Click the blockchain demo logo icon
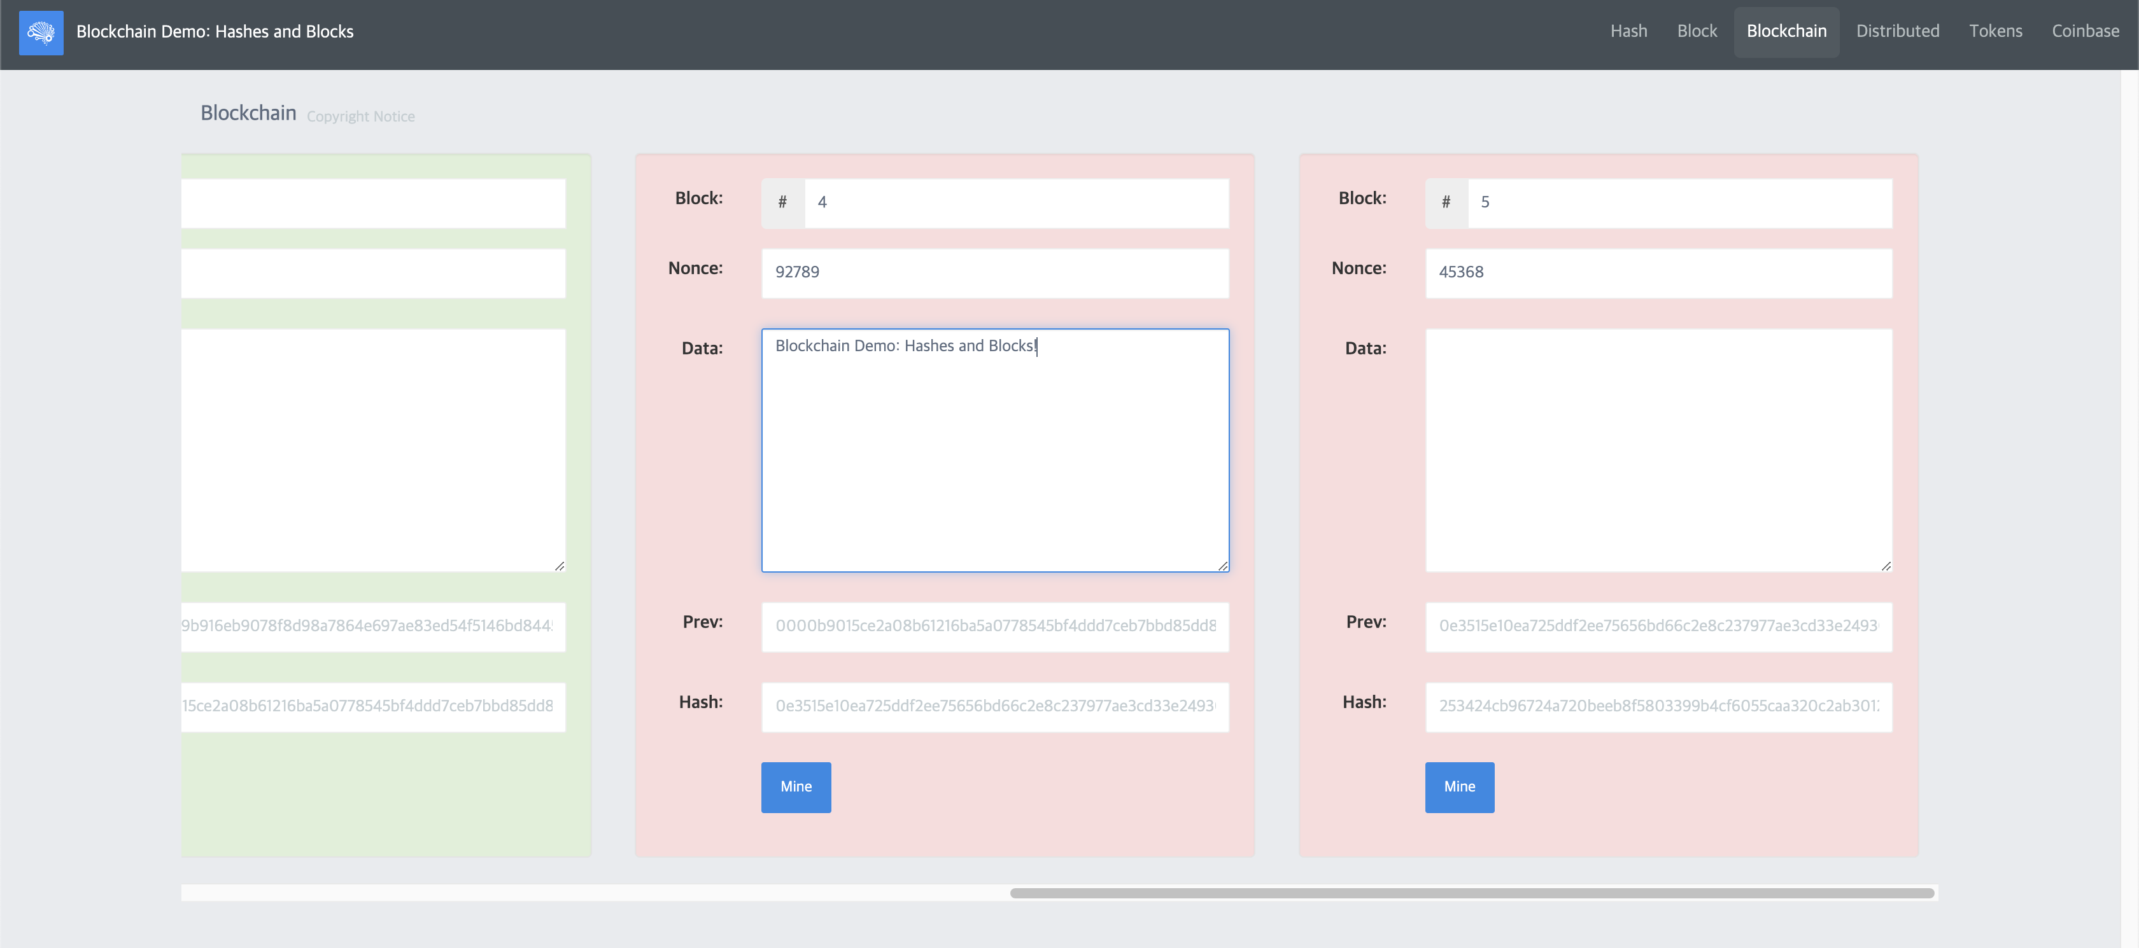The height and width of the screenshot is (948, 2139). (41, 32)
